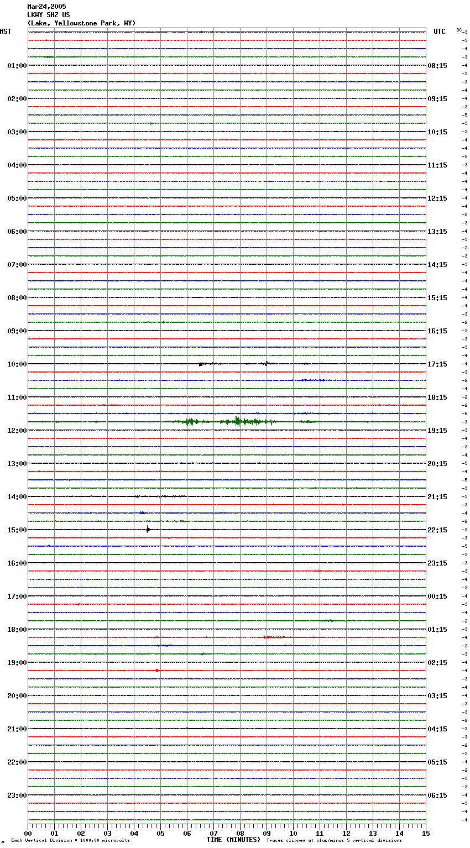Image resolution: width=470 pixels, height=848 pixels.
Task: Click the 10:15 UTC time label
Action: 437,132
